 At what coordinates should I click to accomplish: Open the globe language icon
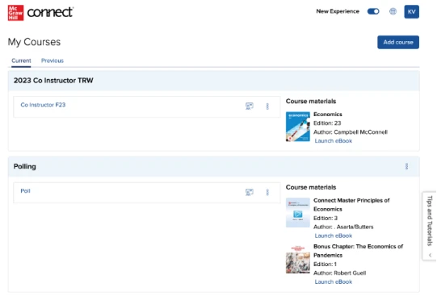pyautogui.click(x=393, y=11)
